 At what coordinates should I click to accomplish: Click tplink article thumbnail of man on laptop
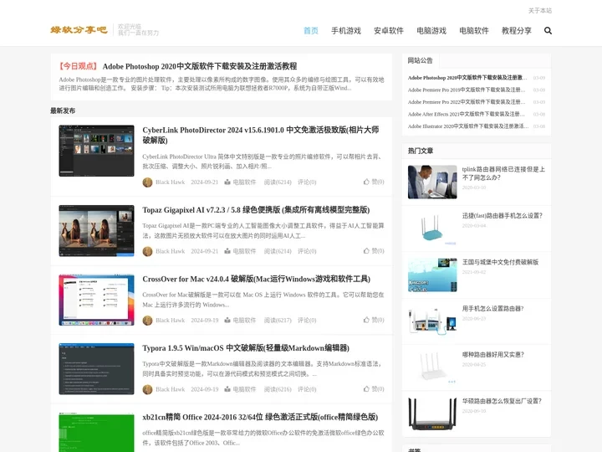pyautogui.click(x=432, y=182)
